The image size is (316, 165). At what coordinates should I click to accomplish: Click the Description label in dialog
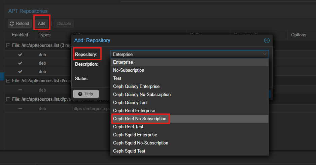pyautogui.click(x=86, y=64)
